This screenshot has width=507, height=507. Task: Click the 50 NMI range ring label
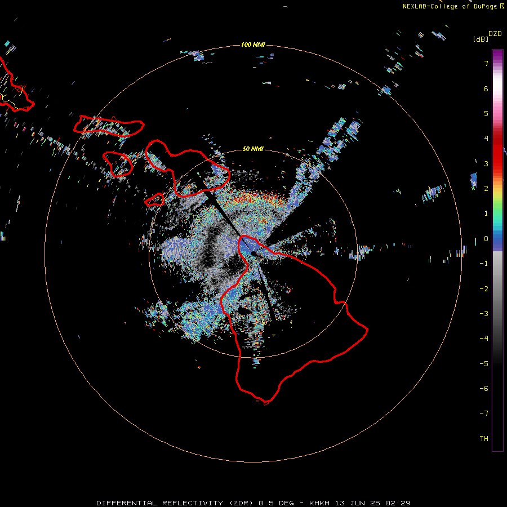(253, 149)
